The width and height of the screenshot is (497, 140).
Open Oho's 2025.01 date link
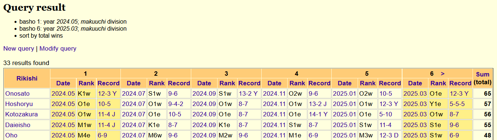click(x=345, y=135)
